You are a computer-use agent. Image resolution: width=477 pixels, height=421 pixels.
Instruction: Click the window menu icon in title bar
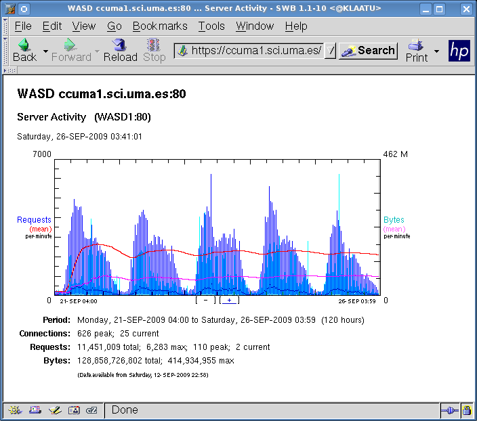point(10,9)
